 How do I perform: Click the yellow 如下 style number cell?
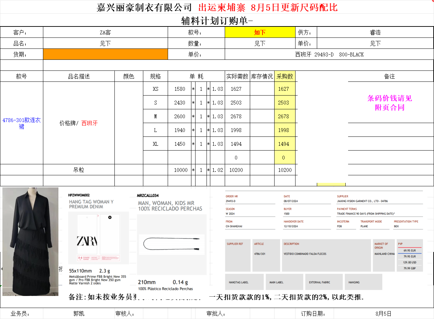[x=260, y=32]
